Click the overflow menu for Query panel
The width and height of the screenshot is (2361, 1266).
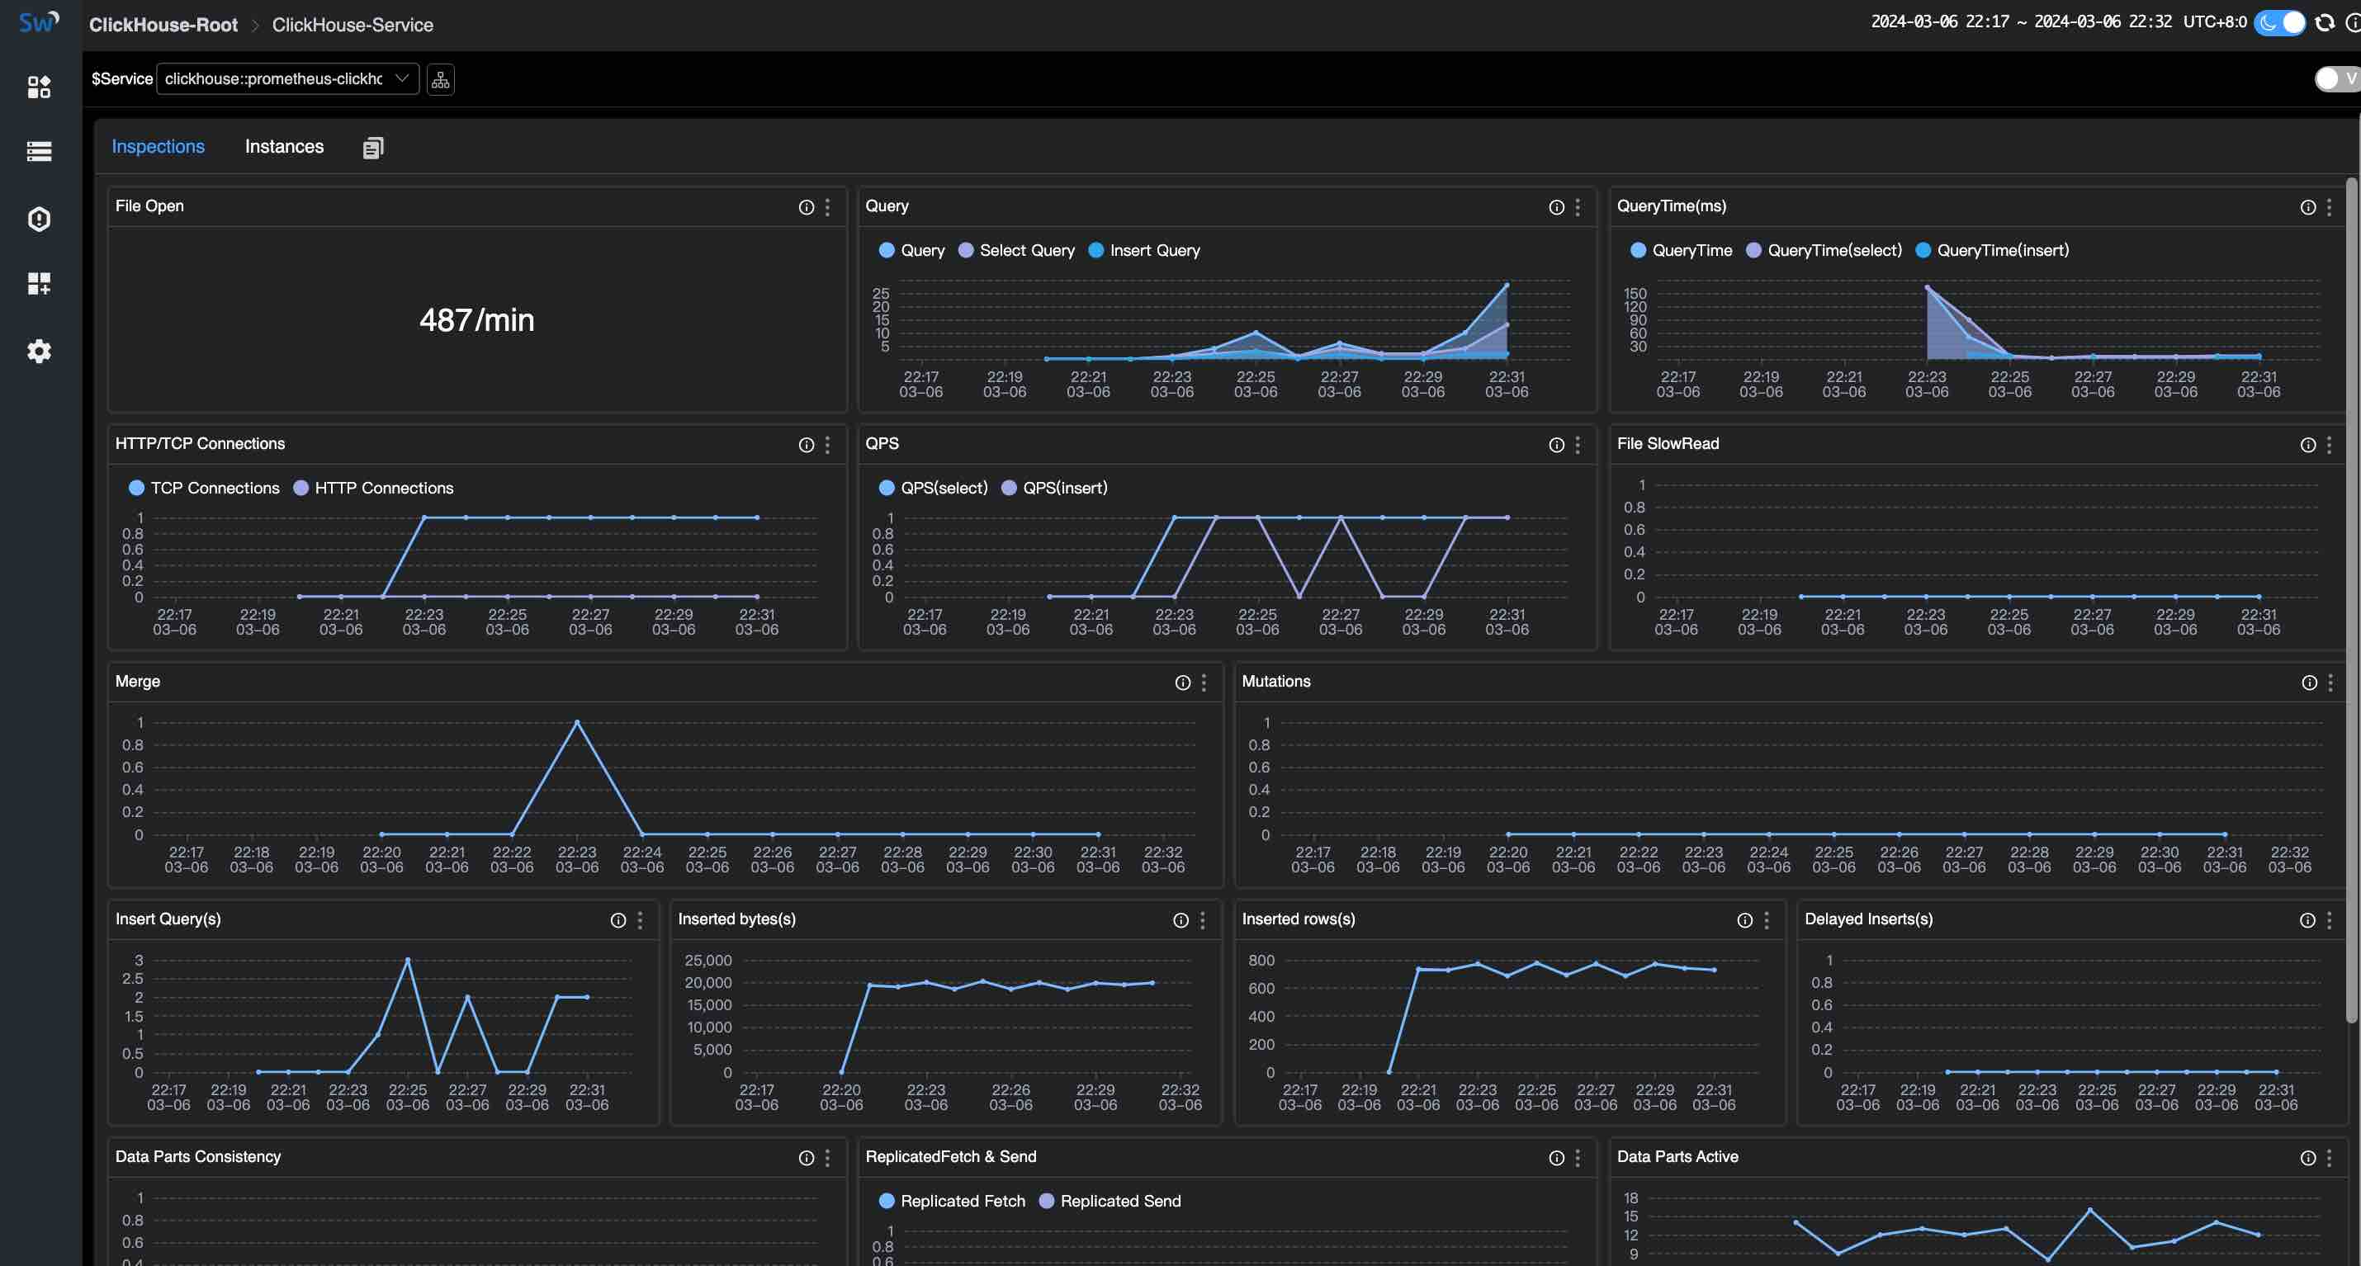tap(1580, 206)
